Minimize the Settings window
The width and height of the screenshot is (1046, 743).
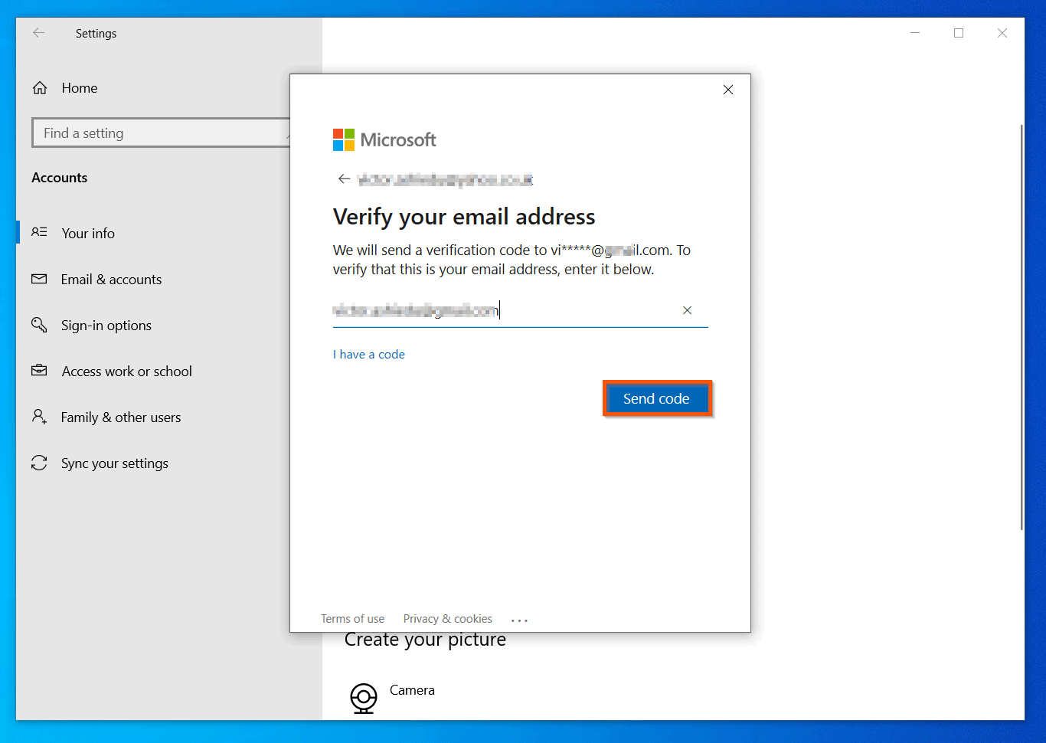pyautogui.click(x=915, y=33)
